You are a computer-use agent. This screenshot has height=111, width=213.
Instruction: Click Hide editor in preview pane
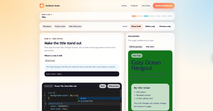pyautogui.click(x=150, y=47)
